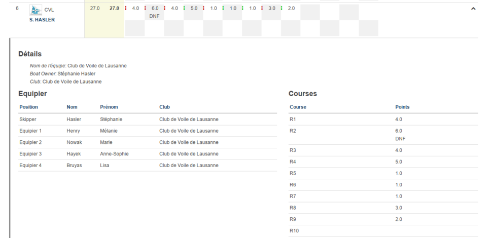Screen dimensions: 492x238
Task: Click the Course column header
Action: pos(298,107)
